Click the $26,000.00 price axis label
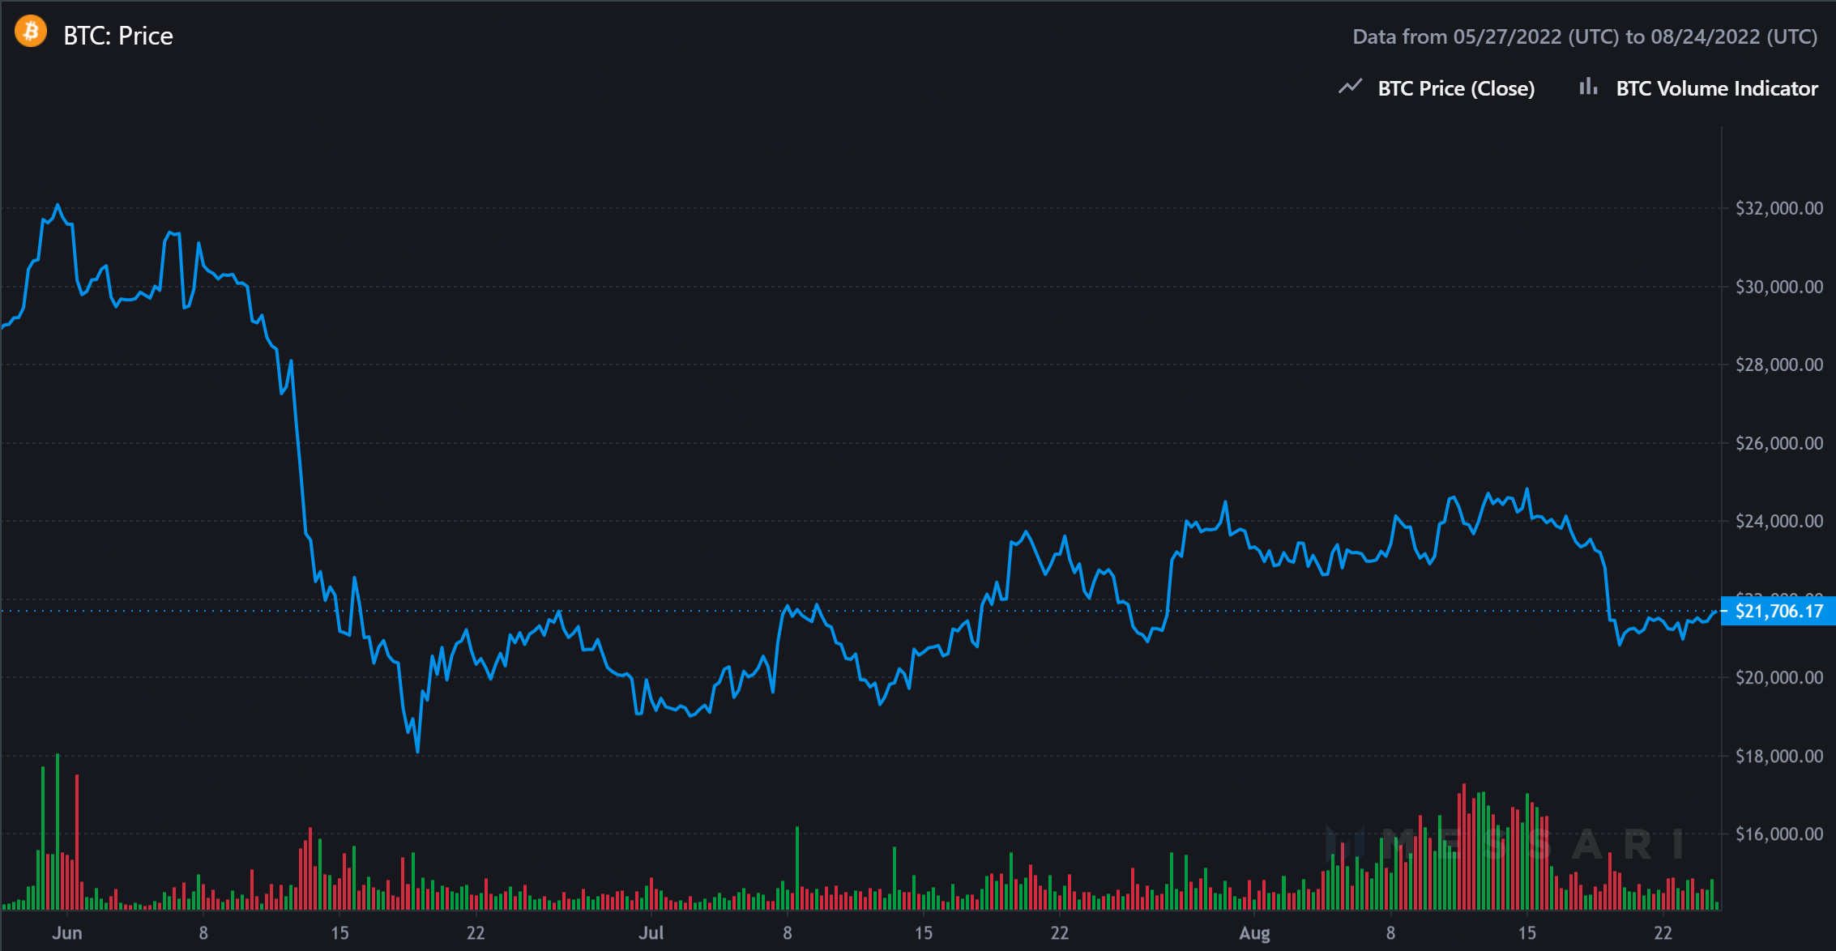The height and width of the screenshot is (951, 1836). (1778, 443)
